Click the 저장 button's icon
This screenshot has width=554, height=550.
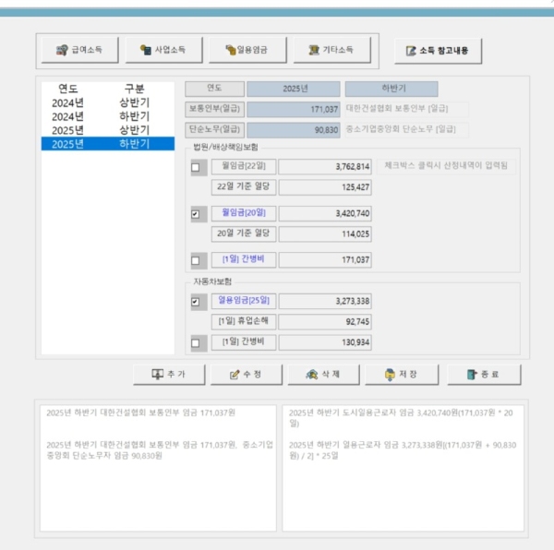pyautogui.click(x=390, y=375)
